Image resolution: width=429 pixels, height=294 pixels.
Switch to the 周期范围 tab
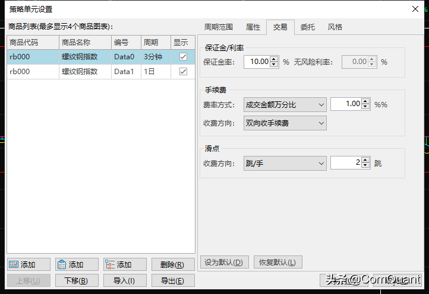(218, 27)
